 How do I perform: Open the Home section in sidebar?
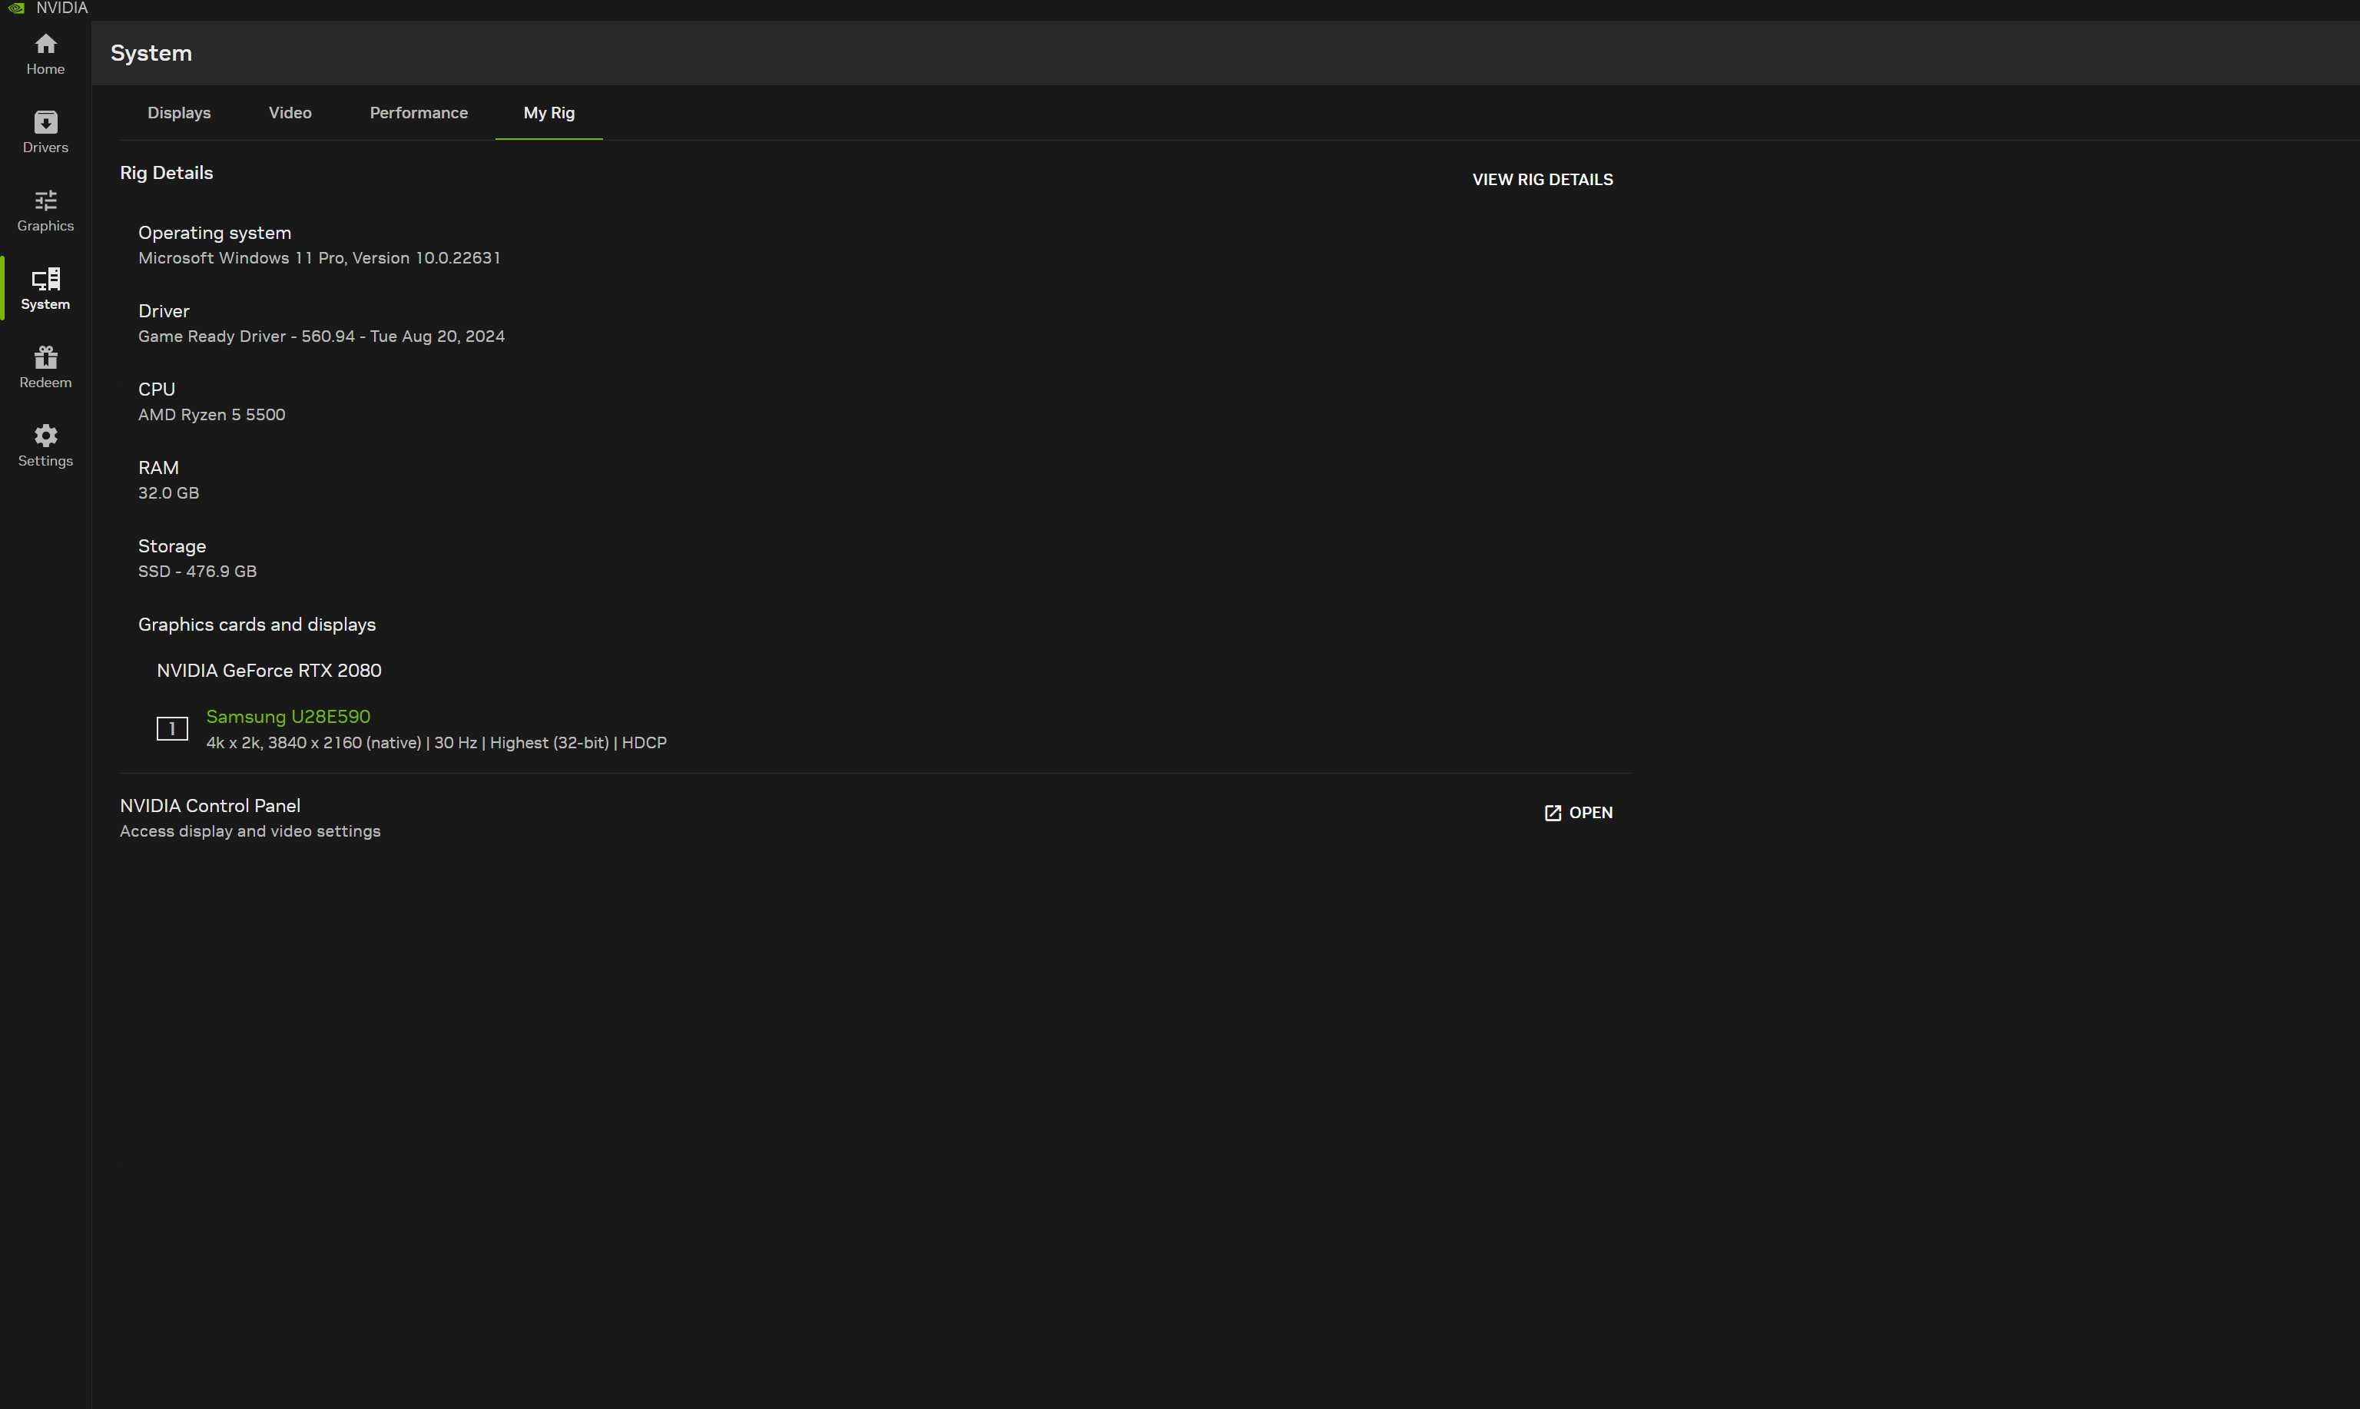tap(45, 54)
